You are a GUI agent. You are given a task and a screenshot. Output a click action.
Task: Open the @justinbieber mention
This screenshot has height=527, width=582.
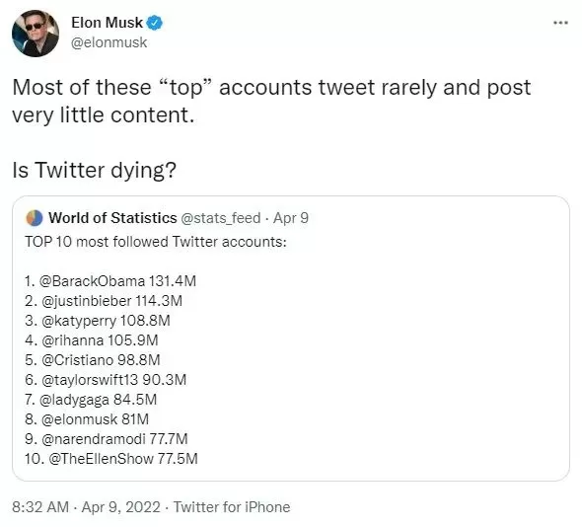[x=87, y=301]
